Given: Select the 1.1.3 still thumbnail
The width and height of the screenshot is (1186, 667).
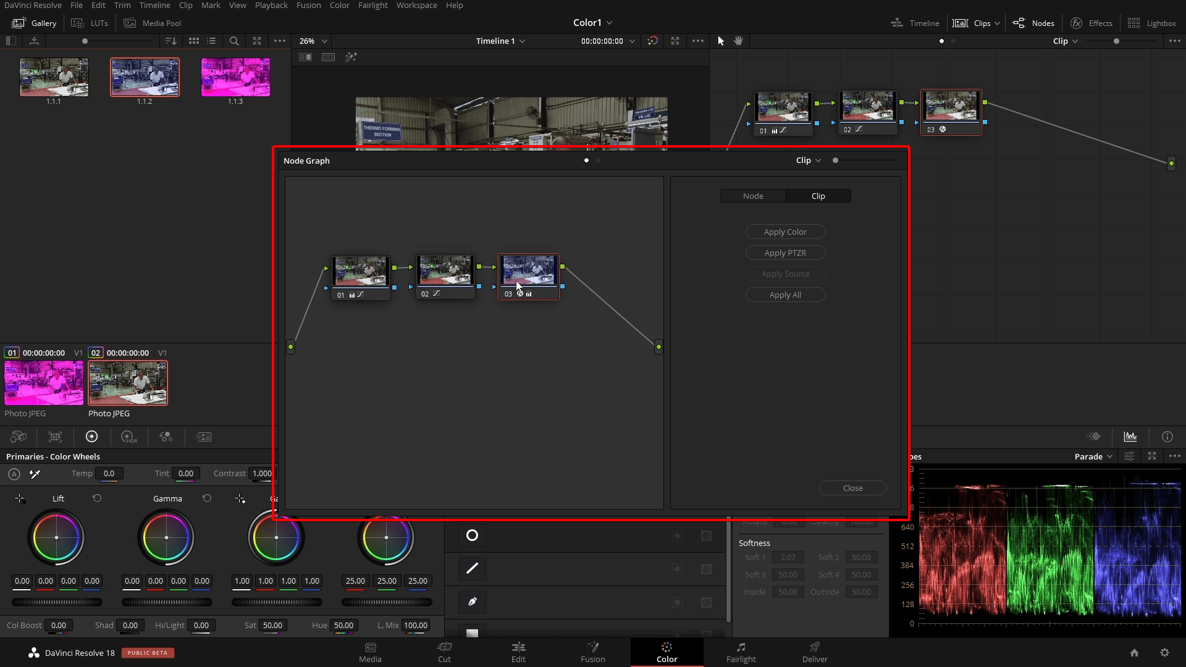Looking at the screenshot, I should (x=235, y=77).
